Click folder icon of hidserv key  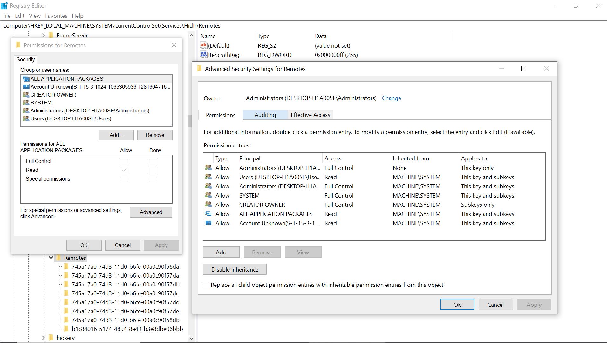click(x=51, y=338)
